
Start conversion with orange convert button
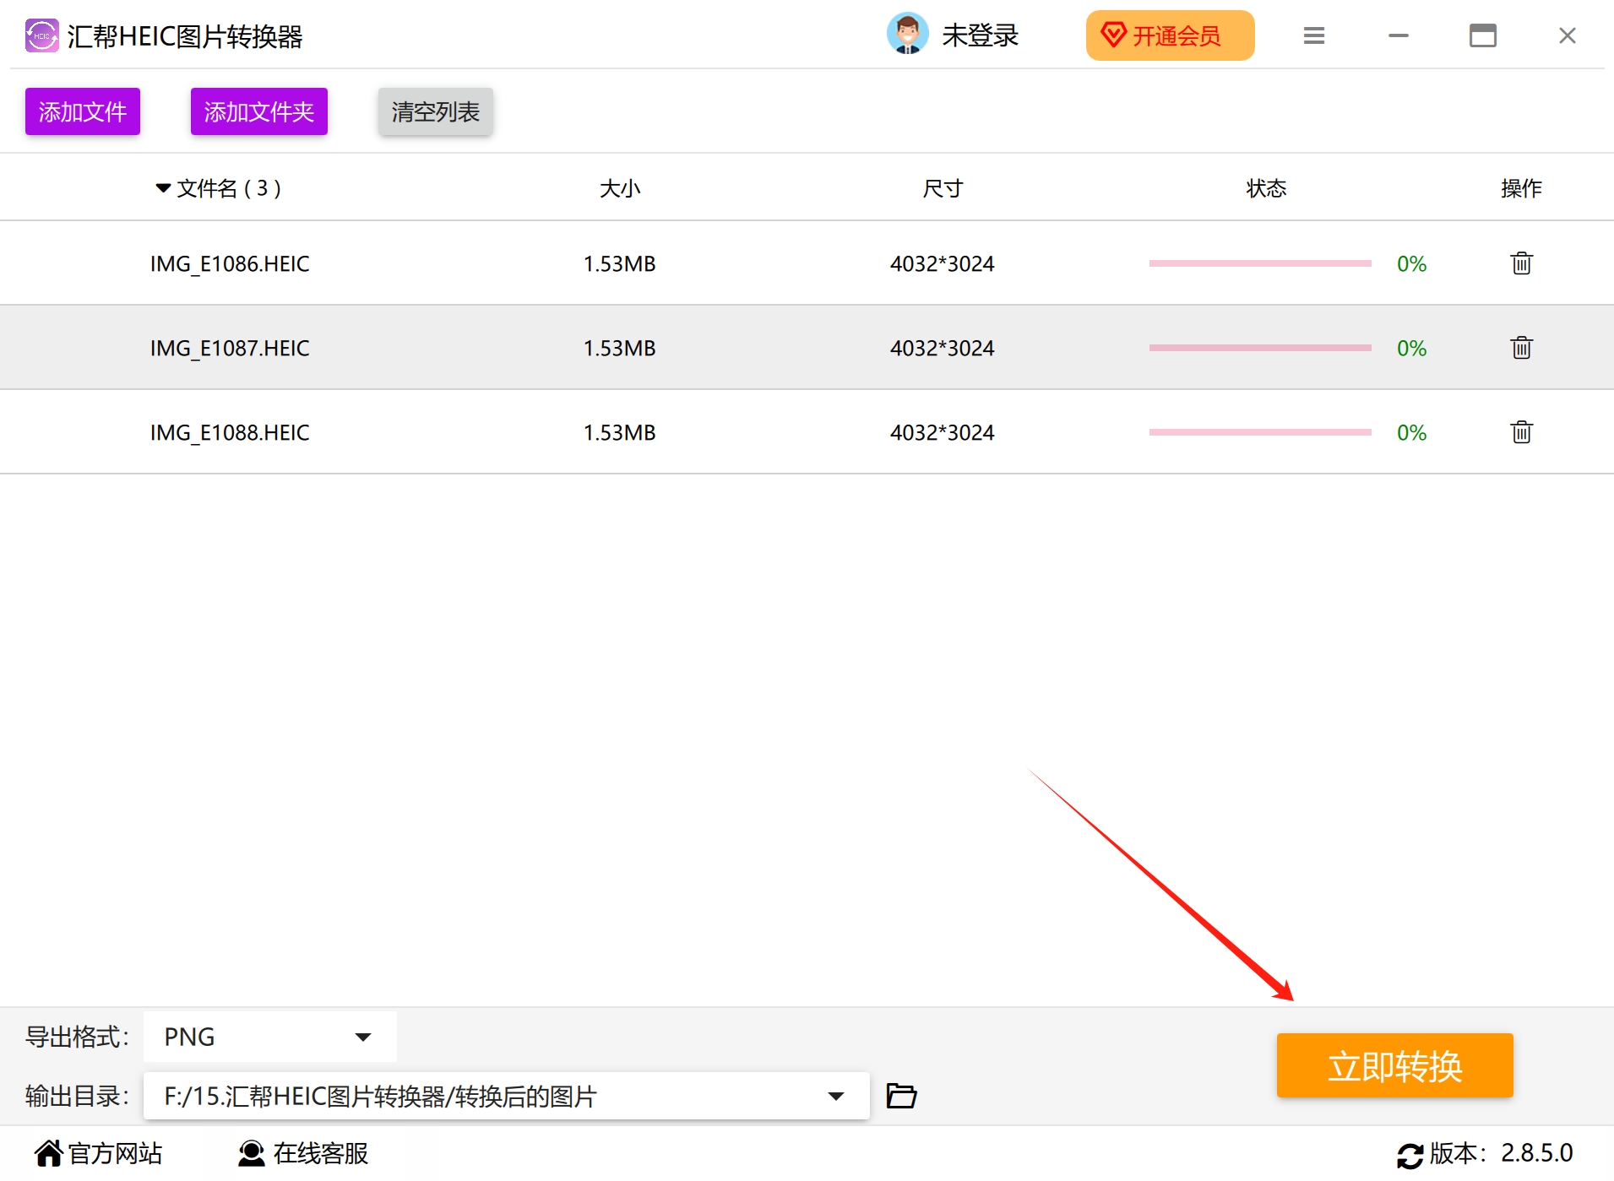[x=1394, y=1065]
